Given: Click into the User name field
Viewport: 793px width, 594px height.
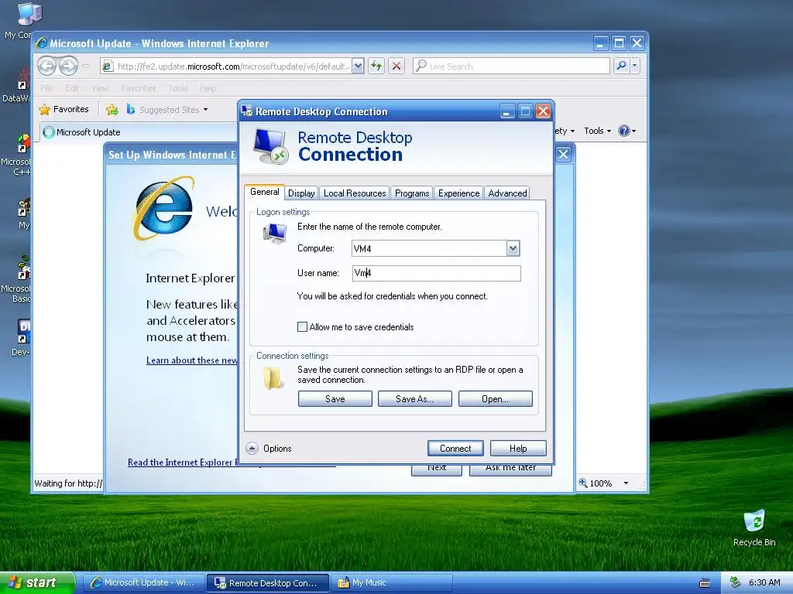Looking at the screenshot, I should click(x=437, y=273).
